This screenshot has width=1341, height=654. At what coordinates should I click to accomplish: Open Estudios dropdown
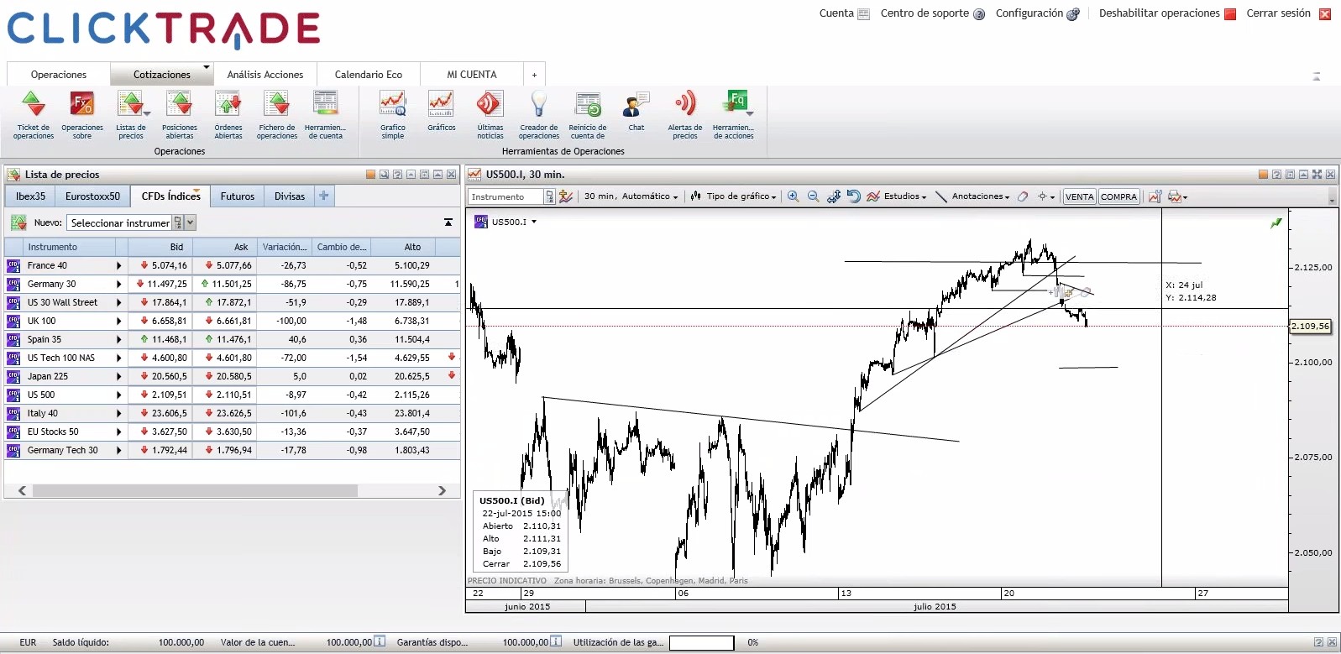(x=897, y=196)
